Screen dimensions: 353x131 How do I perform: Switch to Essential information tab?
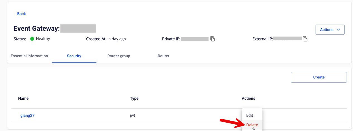coord(29,56)
